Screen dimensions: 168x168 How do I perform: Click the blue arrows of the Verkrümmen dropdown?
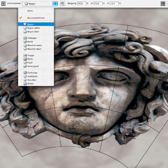55,4
